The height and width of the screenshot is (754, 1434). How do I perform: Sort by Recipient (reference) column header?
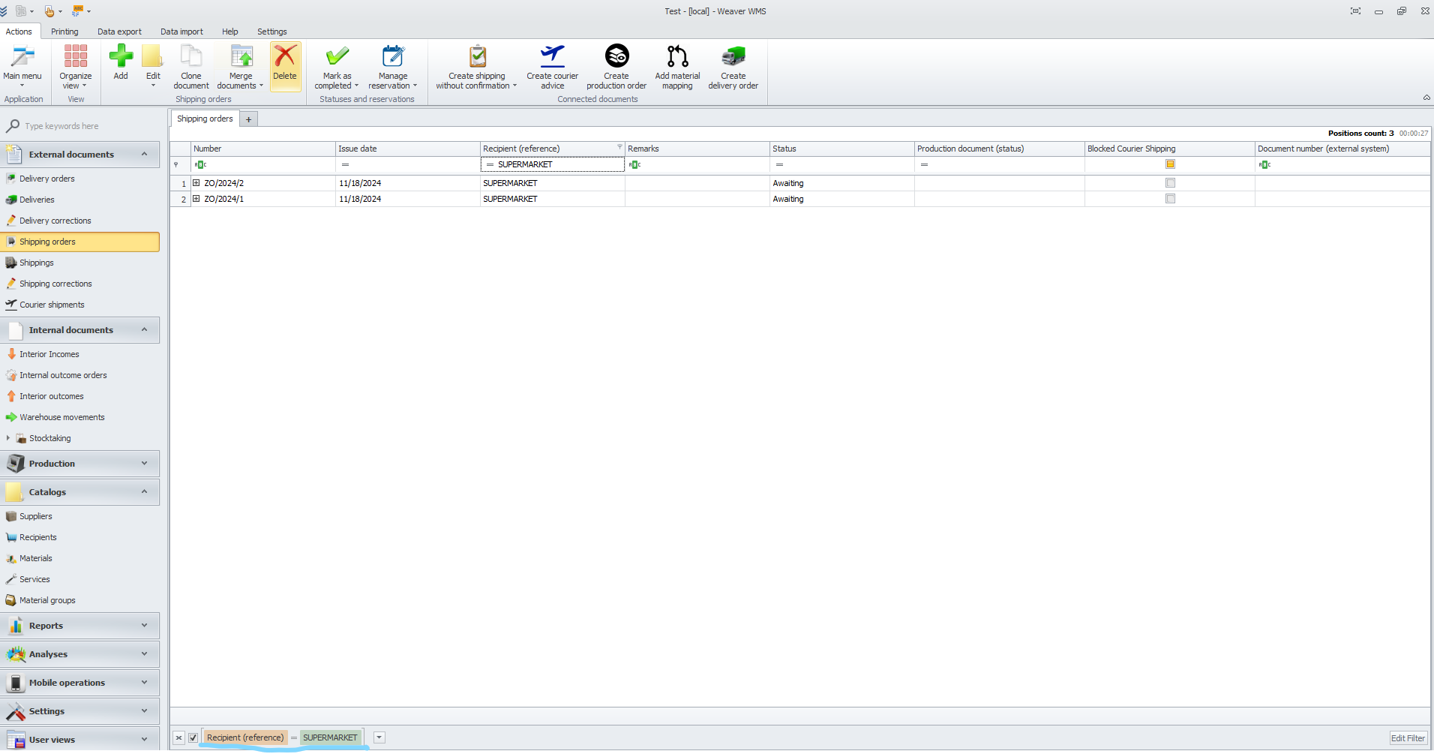552,149
